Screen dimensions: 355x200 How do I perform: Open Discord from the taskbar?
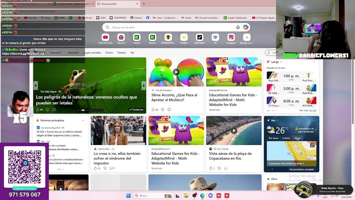tap(211, 196)
